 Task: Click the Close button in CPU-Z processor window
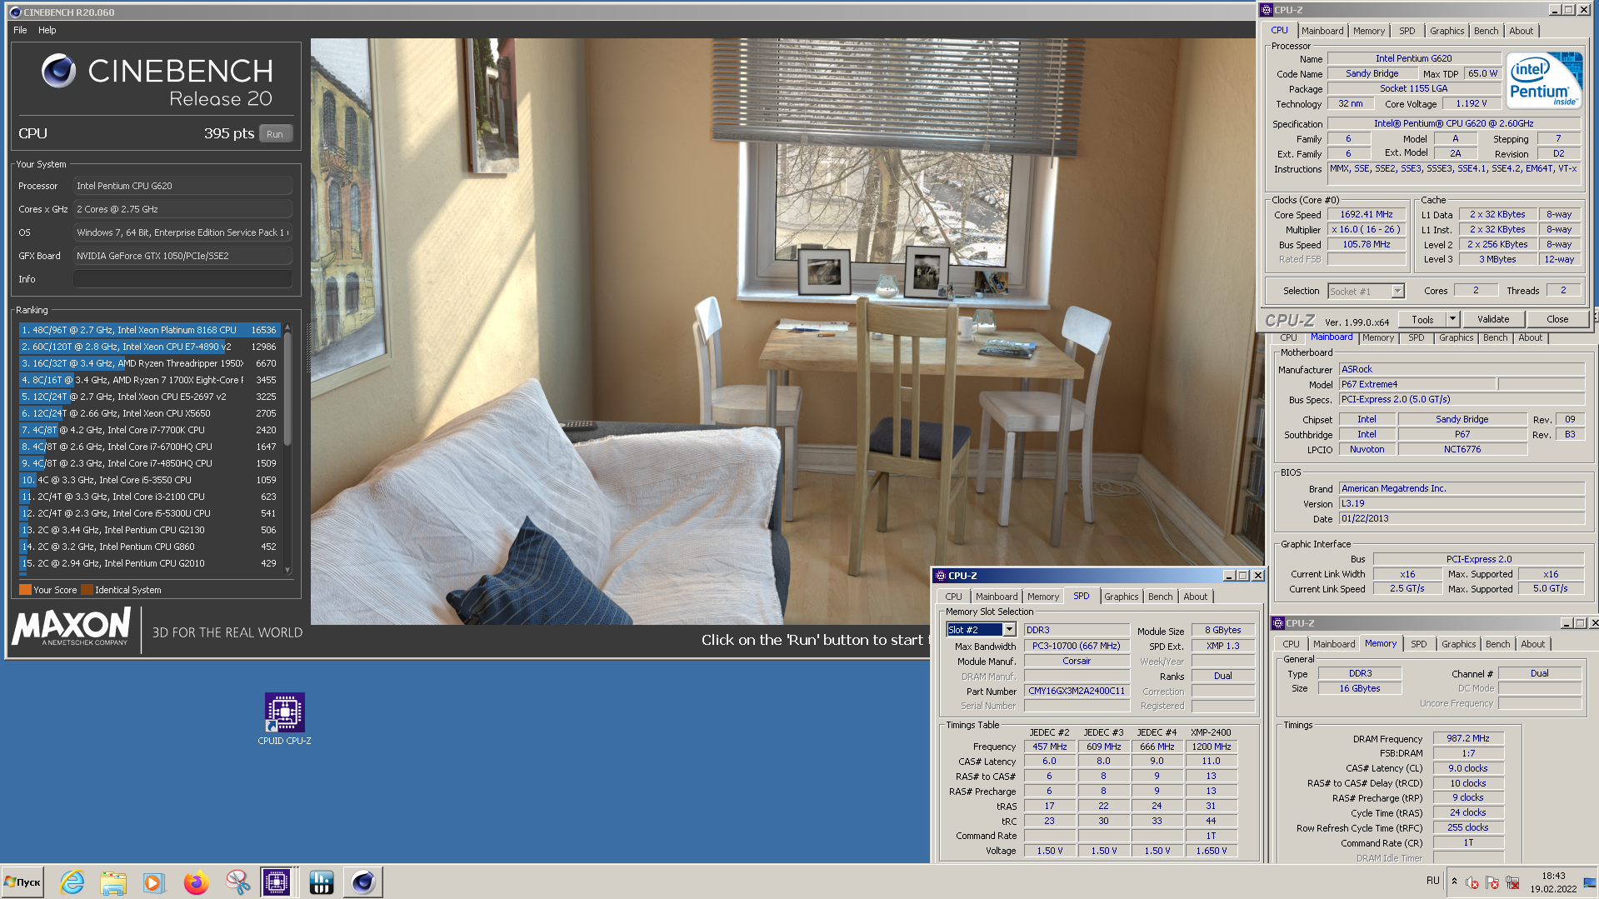(1557, 319)
